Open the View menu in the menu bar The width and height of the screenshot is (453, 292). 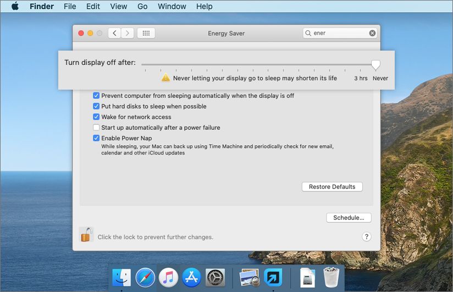118,7
